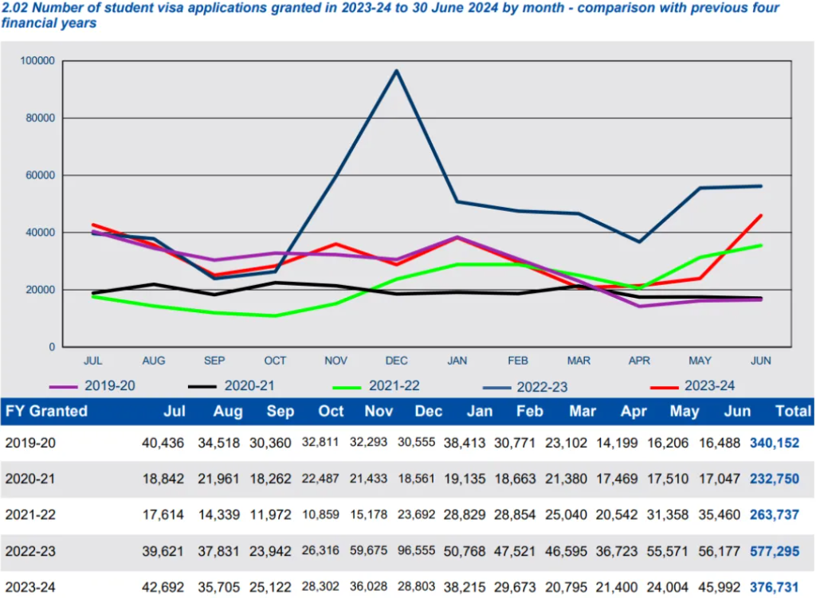Viewport: 816px width, 598px height.
Task: Click the green 2021-22 legend line
Action: pos(347,388)
